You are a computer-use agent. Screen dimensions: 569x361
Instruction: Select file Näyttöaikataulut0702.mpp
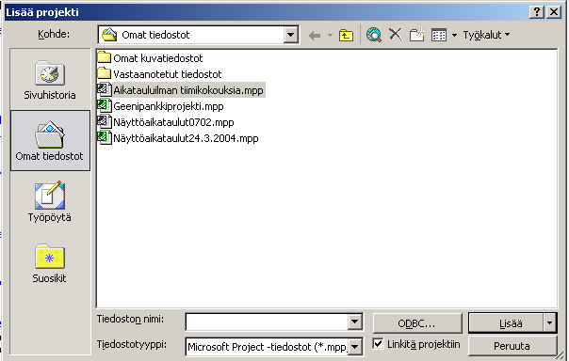tap(166, 122)
